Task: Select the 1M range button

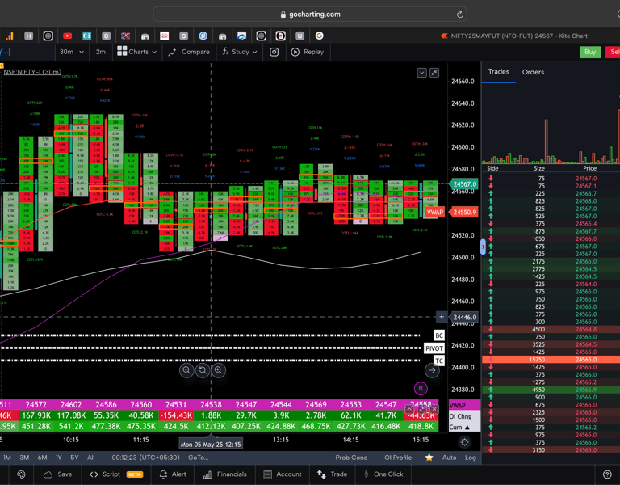Action: coord(7,458)
